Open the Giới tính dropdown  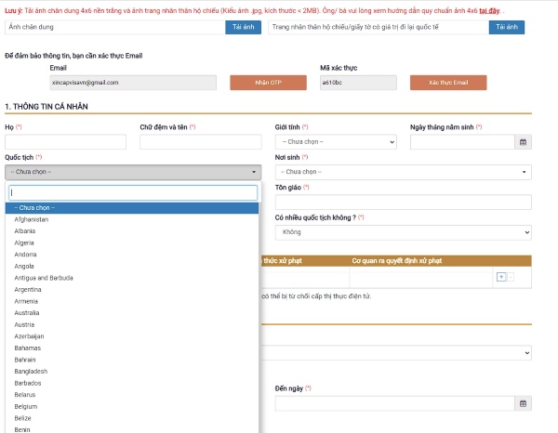click(x=336, y=142)
